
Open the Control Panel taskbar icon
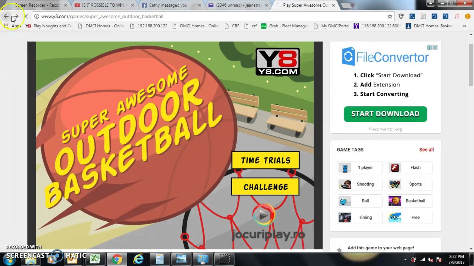(203, 259)
